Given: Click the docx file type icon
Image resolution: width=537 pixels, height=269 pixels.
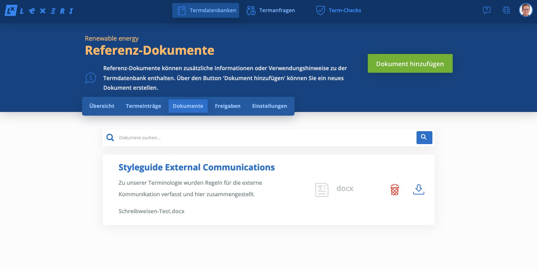Looking at the screenshot, I should pyautogui.click(x=322, y=190).
